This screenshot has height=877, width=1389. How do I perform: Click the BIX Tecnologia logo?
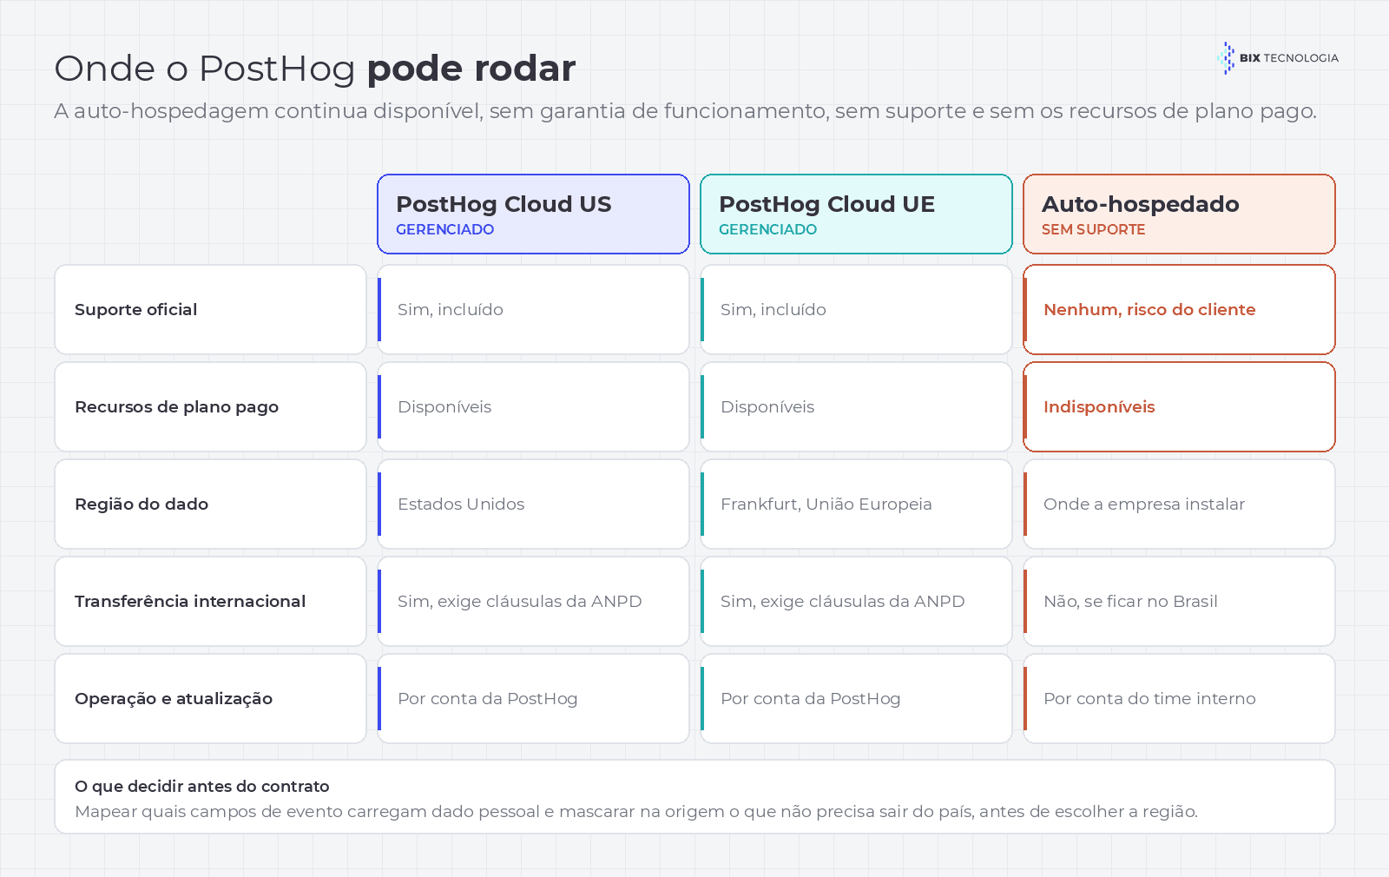1277,58
